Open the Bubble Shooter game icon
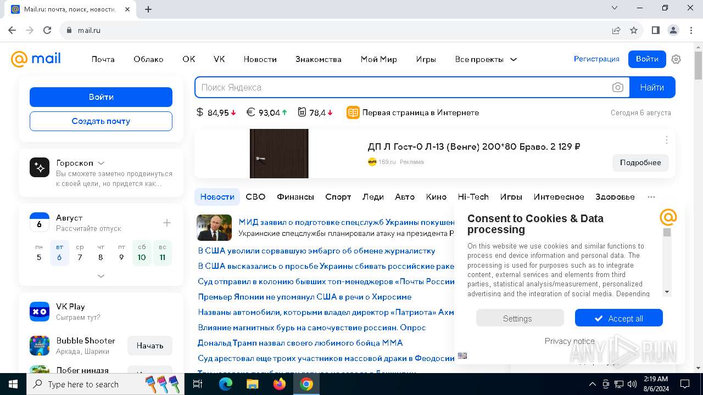The width and height of the screenshot is (703, 395). pyautogui.click(x=40, y=346)
